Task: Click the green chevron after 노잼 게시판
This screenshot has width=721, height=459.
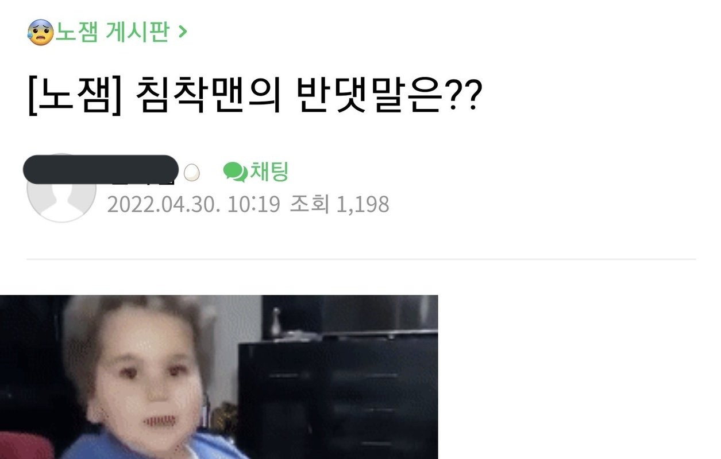Action: (183, 33)
